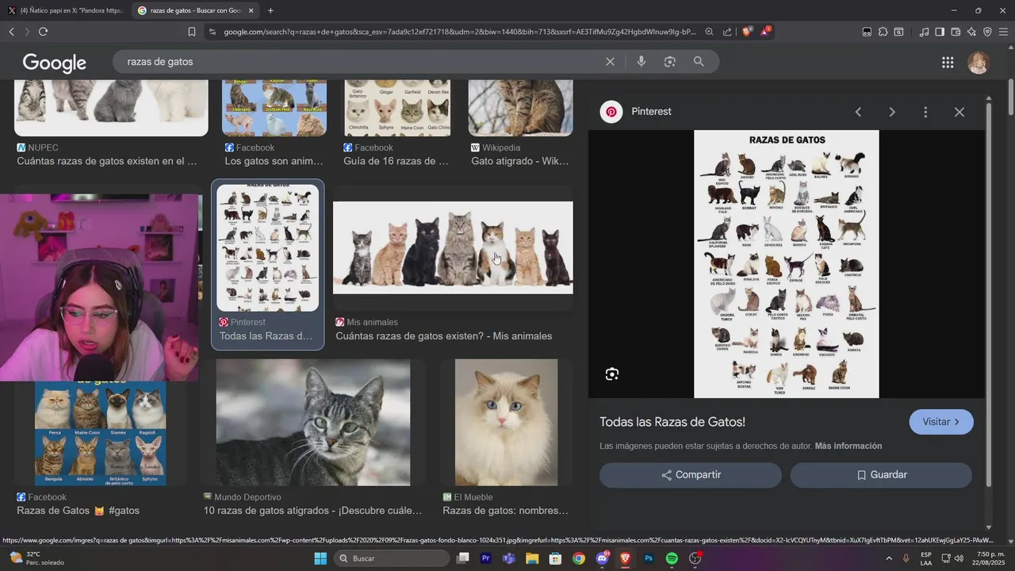Search by image with the Google Lens icon

pyautogui.click(x=670, y=62)
